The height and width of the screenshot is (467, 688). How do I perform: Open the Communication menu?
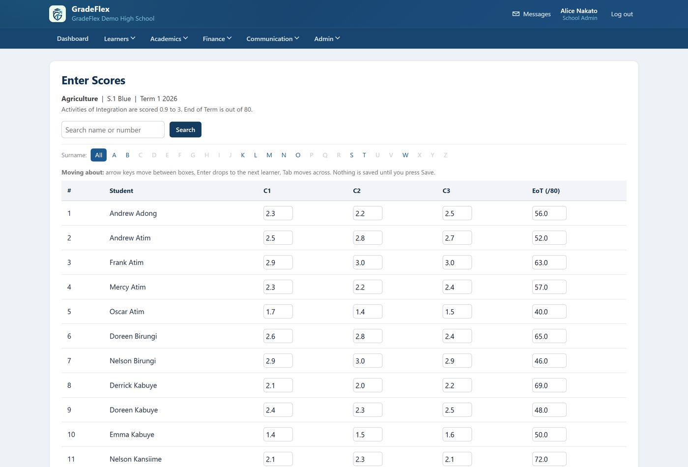[273, 38]
